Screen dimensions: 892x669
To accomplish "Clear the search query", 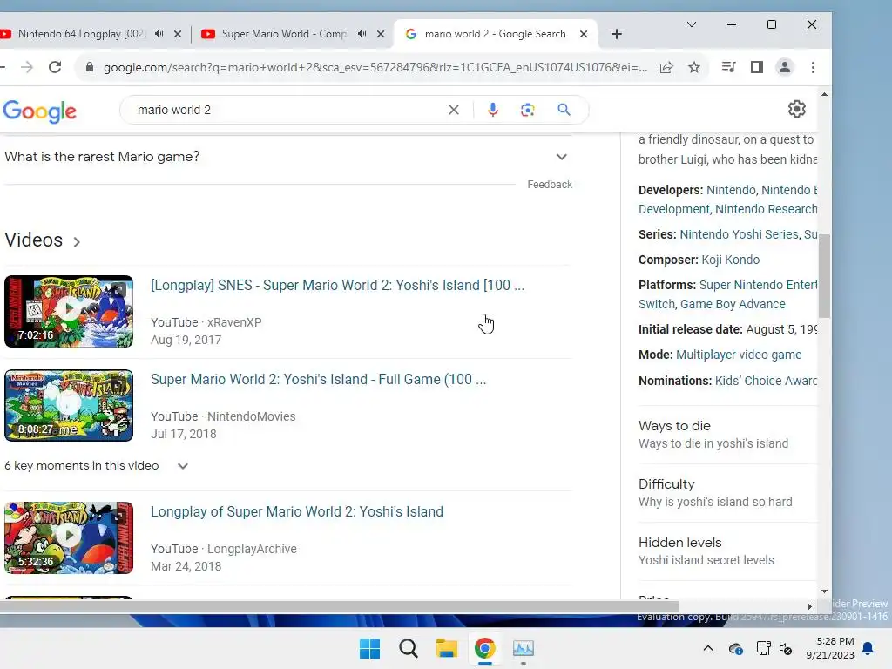I will [x=453, y=110].
